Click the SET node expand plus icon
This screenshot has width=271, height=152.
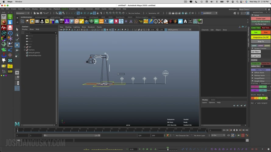[x=25, y=47]
